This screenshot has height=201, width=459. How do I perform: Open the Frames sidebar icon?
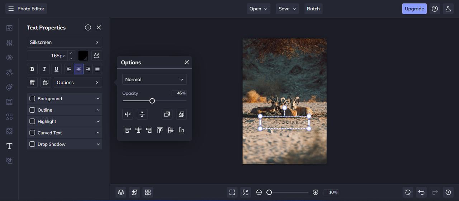coord(9,102)
